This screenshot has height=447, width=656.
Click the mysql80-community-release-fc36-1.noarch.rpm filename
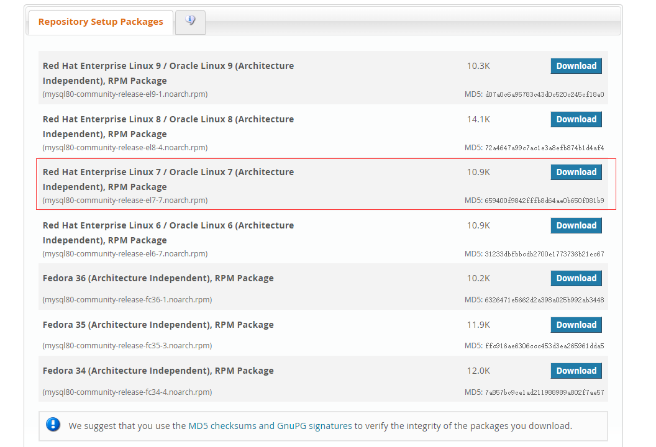coord(127,300)
